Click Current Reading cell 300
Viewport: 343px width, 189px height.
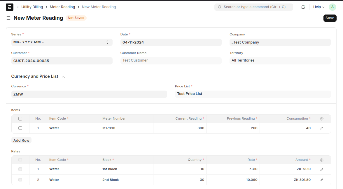pos(180,128)
